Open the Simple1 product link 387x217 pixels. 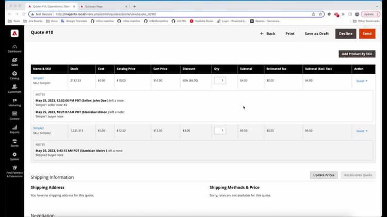point(38,78)
